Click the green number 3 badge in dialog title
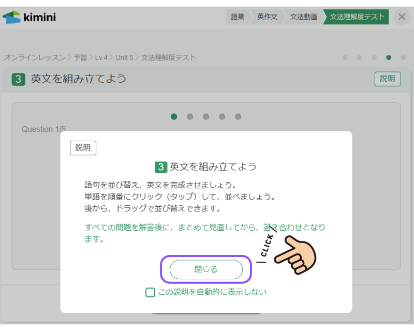 (161, 167)
